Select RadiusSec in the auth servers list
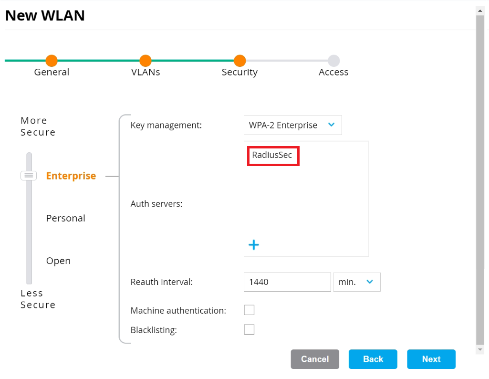The width and height of the screenshot is (489, 379). point(272,155)
